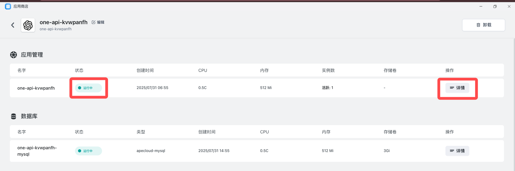Click the 数据库 database section icon
Image resolution: width=515 pixels, height=171 pixels.
click(x=14, y=116)
